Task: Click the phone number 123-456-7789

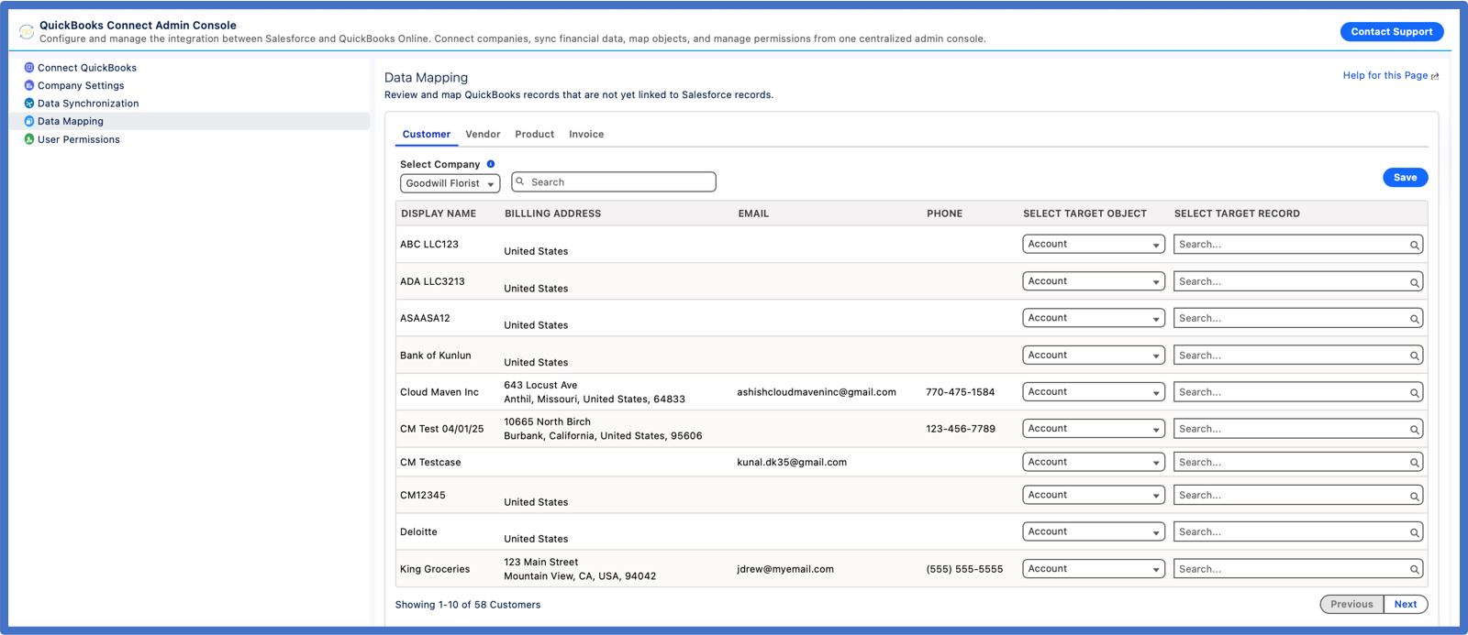Action: [x=961, y=429]
